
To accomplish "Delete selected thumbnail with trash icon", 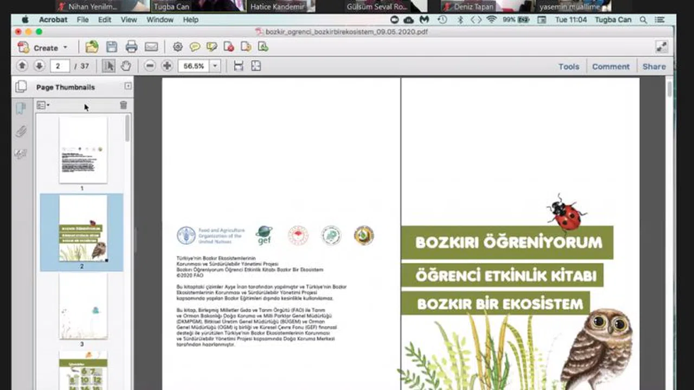I will point(124,105).
